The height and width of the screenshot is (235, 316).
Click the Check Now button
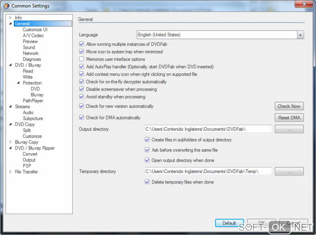[289, 106]
